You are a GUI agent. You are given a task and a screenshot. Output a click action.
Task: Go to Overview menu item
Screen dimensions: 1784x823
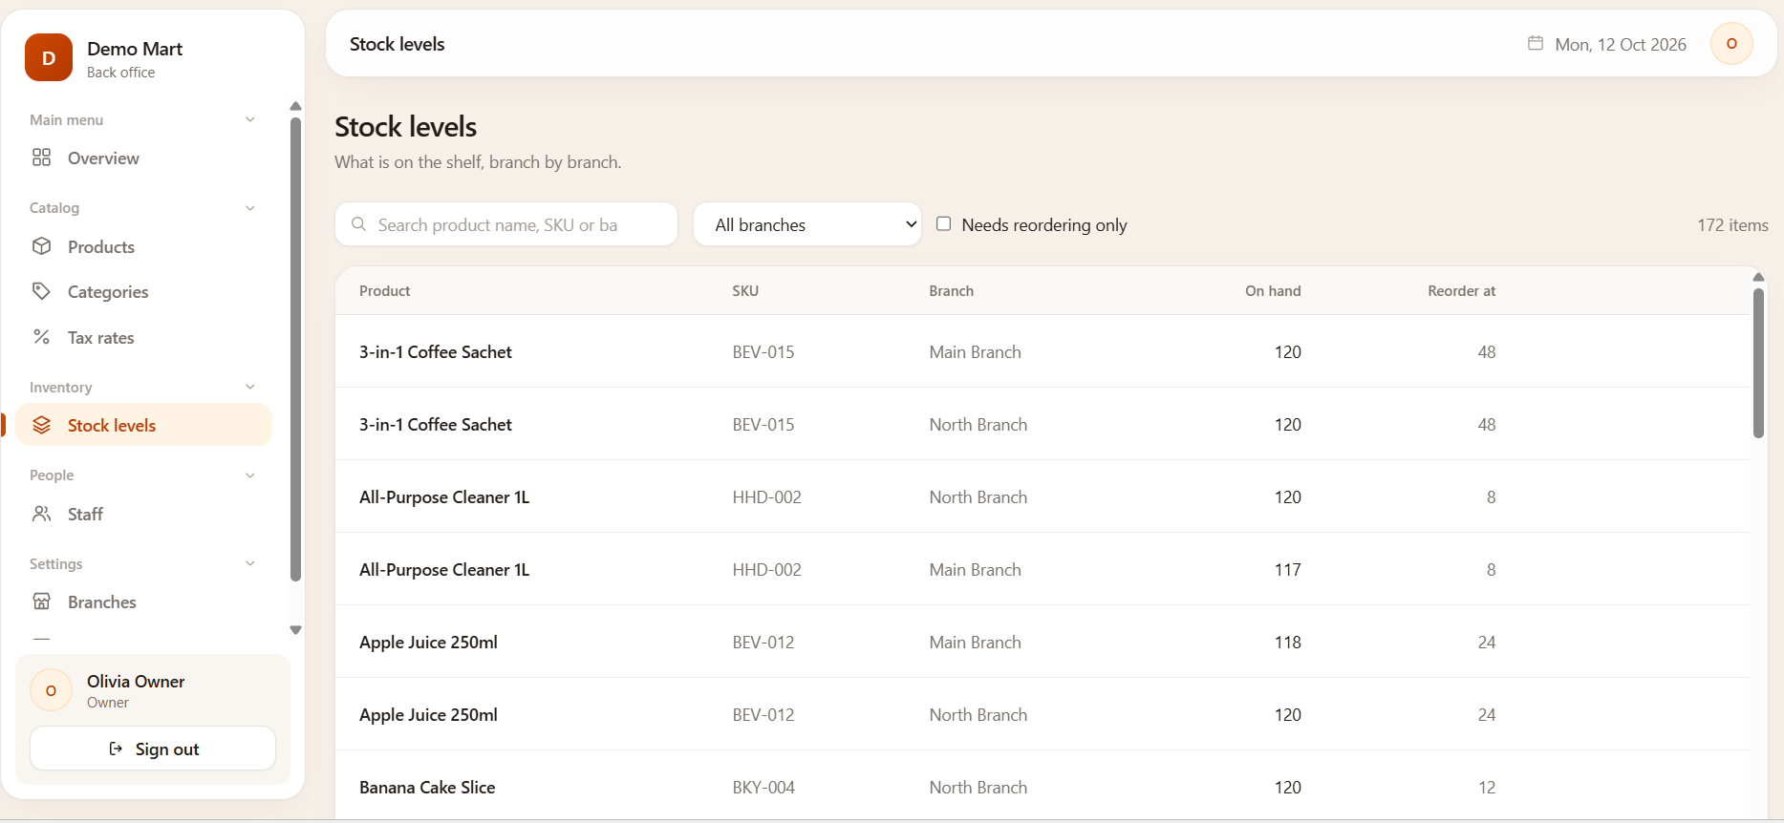point(143,158)
